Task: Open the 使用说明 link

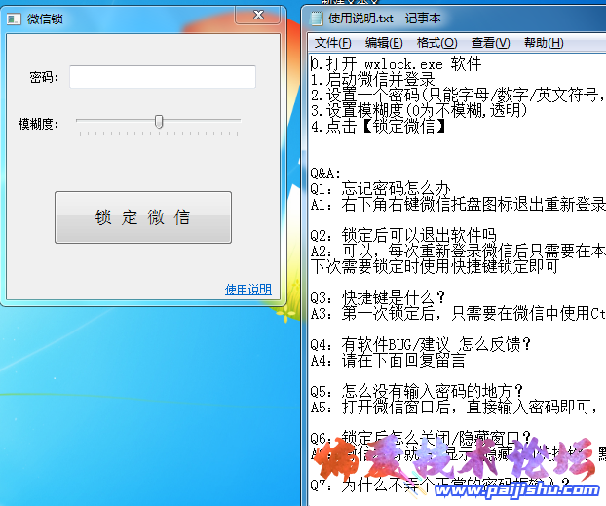Action: point(247,290)
